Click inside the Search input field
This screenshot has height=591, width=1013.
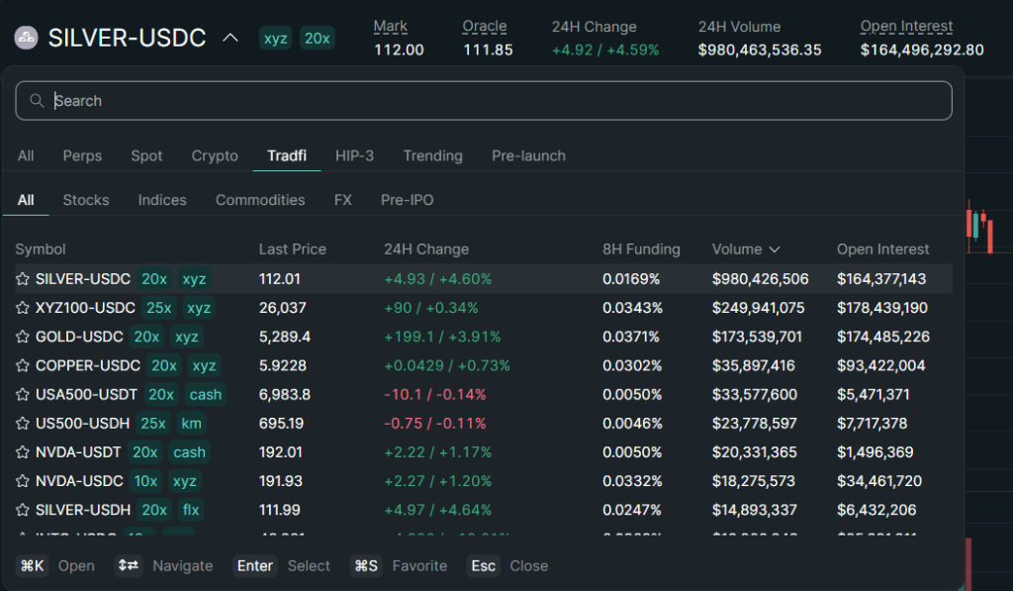coord(396,100)
